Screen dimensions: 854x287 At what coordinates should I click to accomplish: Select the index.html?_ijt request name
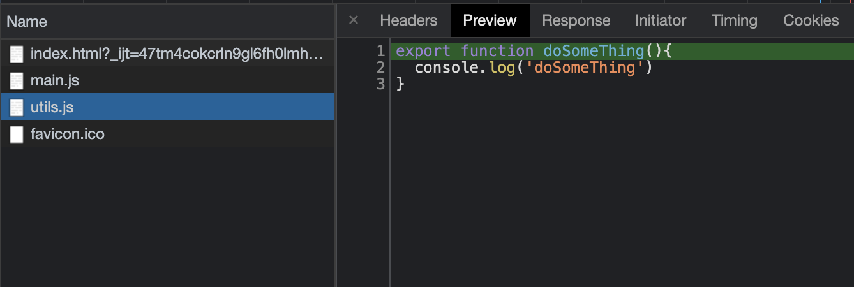[x=177, y=54]
